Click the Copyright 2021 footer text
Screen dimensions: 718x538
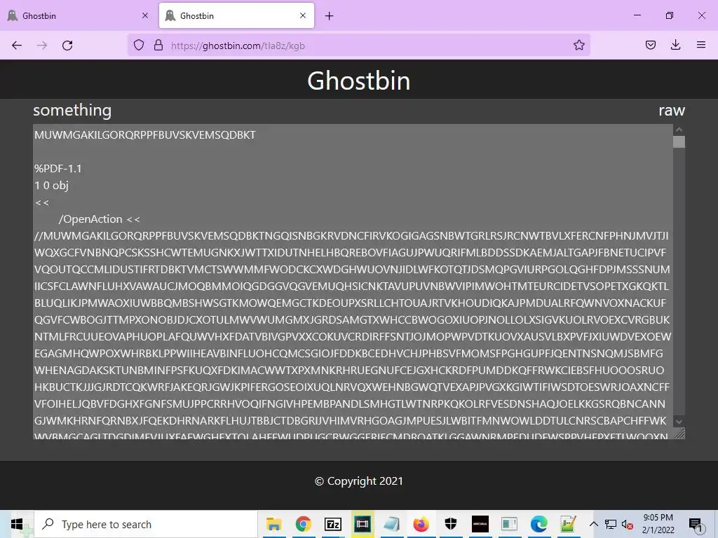click(359, 481)
